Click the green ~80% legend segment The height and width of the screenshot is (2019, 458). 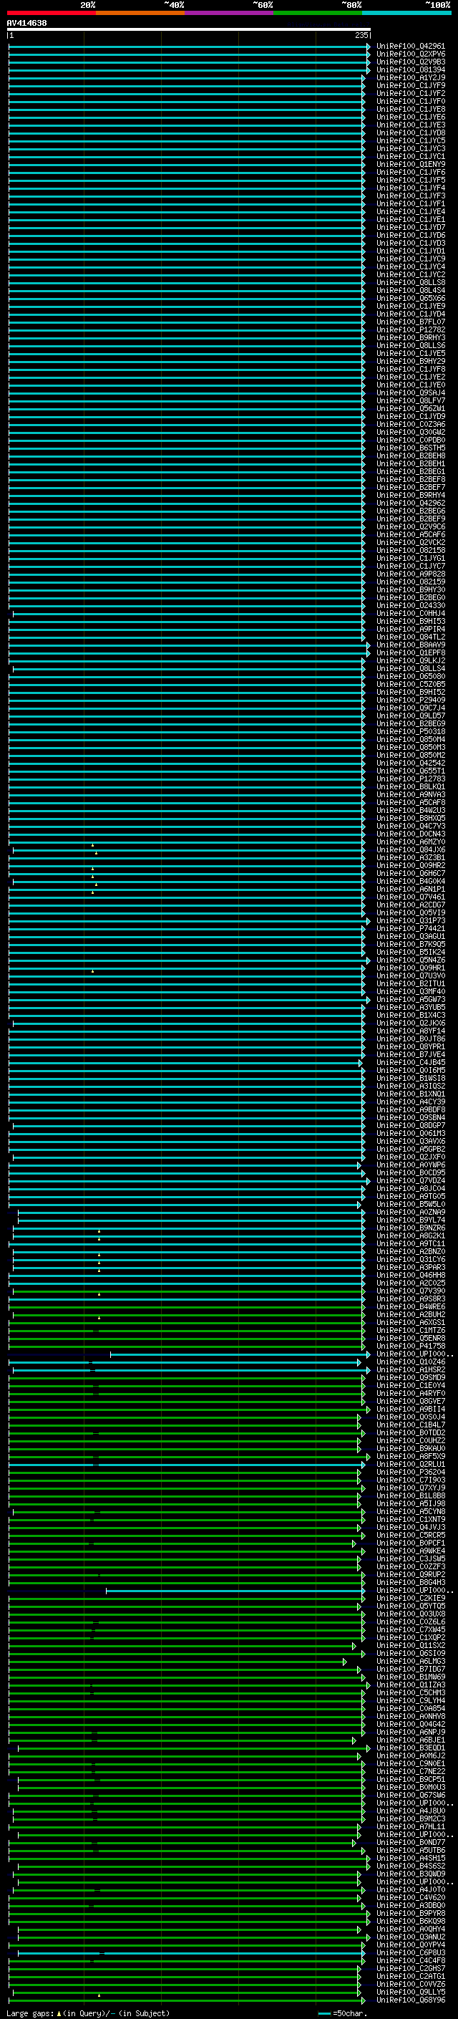318,13
